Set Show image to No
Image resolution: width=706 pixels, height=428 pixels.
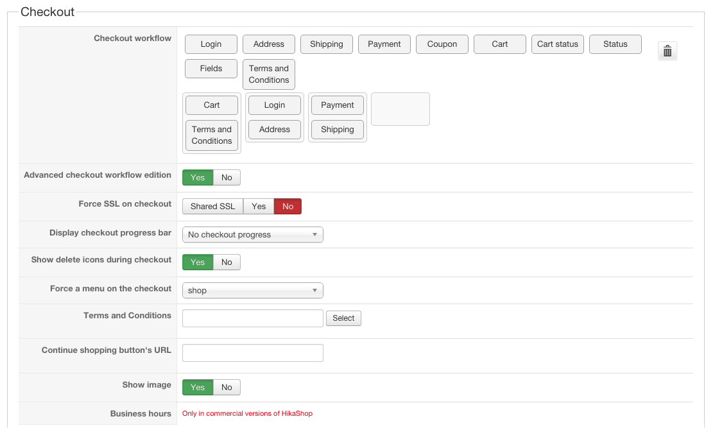point(227,388)
